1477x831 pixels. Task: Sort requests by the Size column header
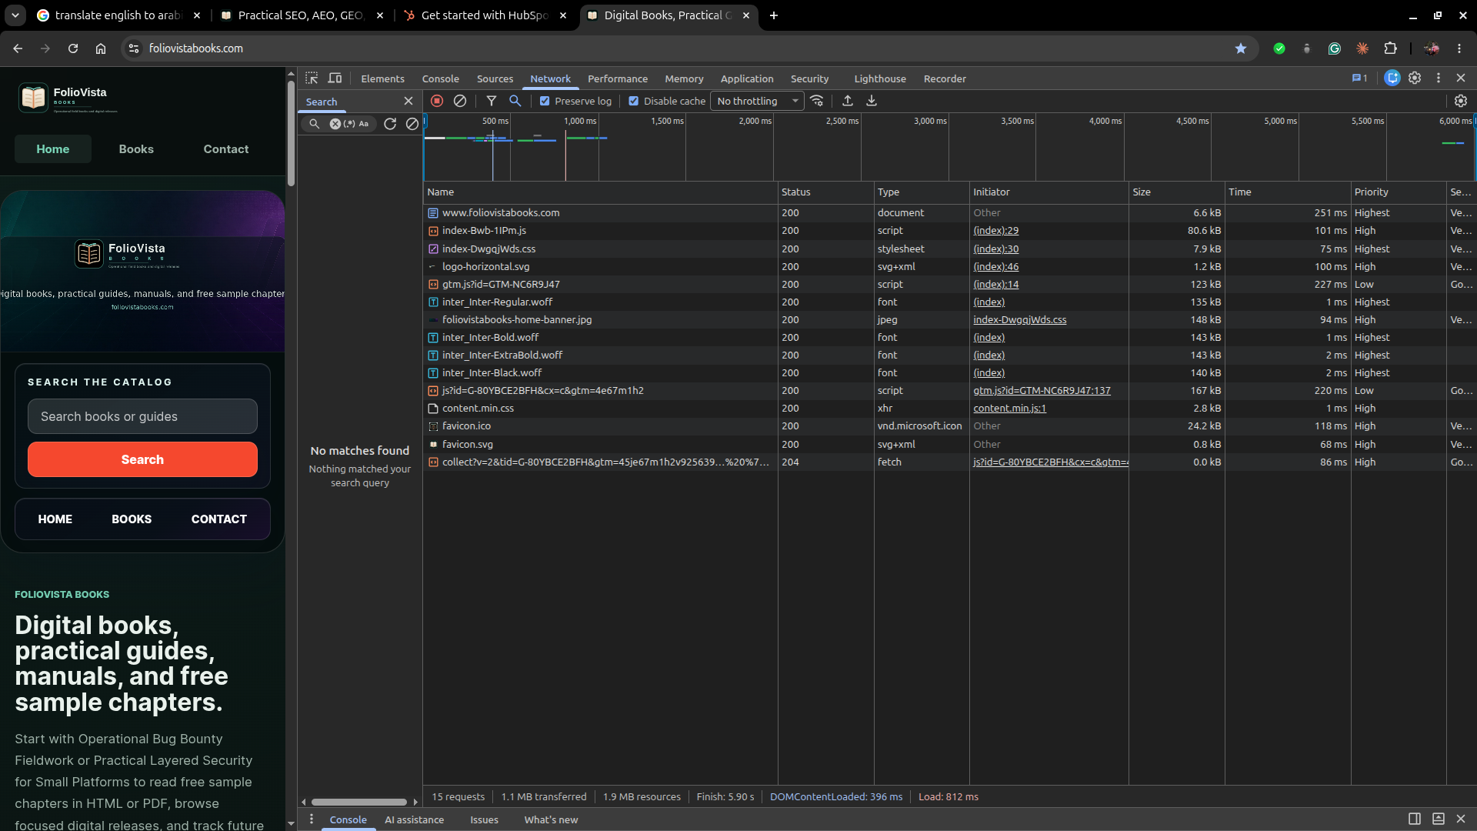tap(1176, 192)
